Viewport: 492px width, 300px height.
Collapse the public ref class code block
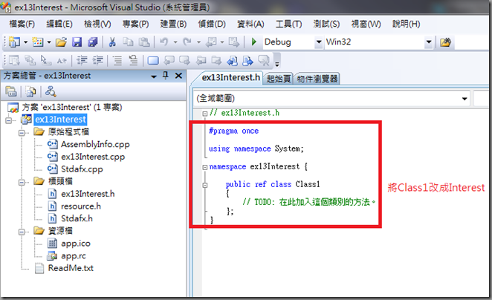[x=205, y=185]
